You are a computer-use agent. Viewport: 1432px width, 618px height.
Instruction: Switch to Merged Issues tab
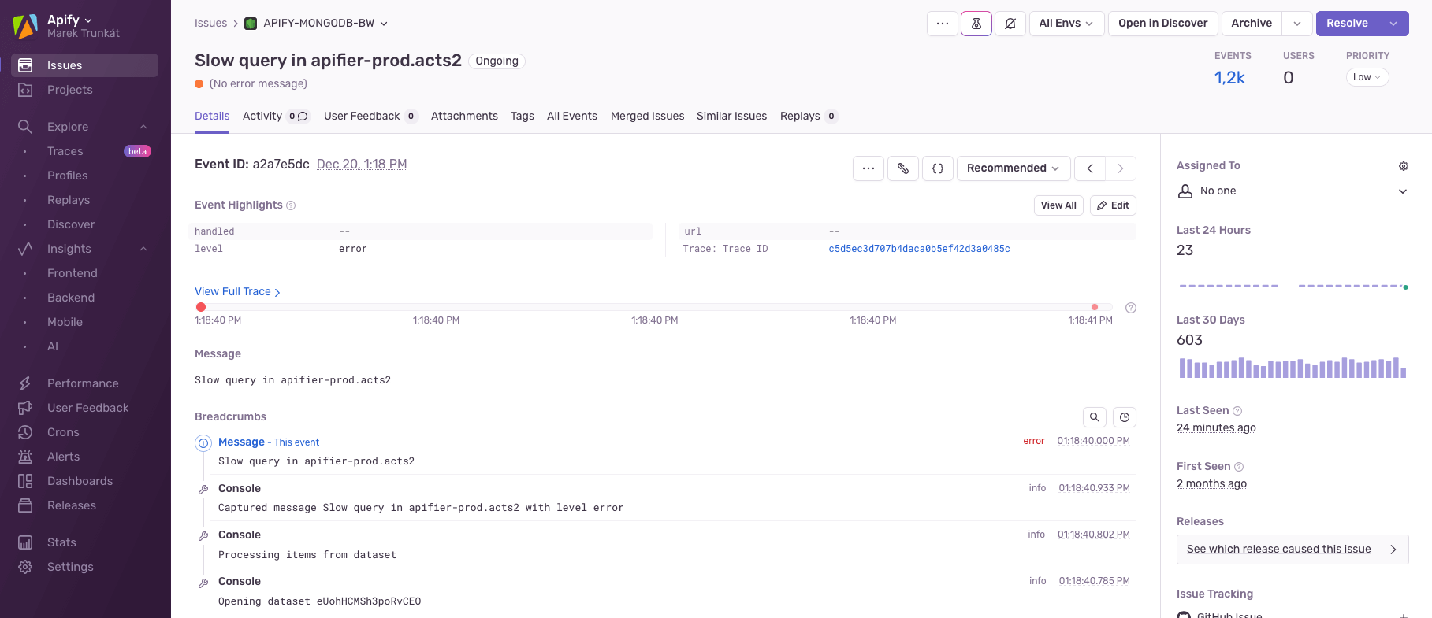(x=647, y=117)
